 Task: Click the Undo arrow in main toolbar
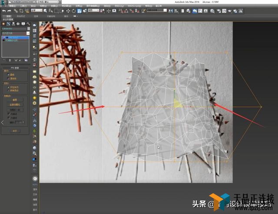click(x=4, y=11)
